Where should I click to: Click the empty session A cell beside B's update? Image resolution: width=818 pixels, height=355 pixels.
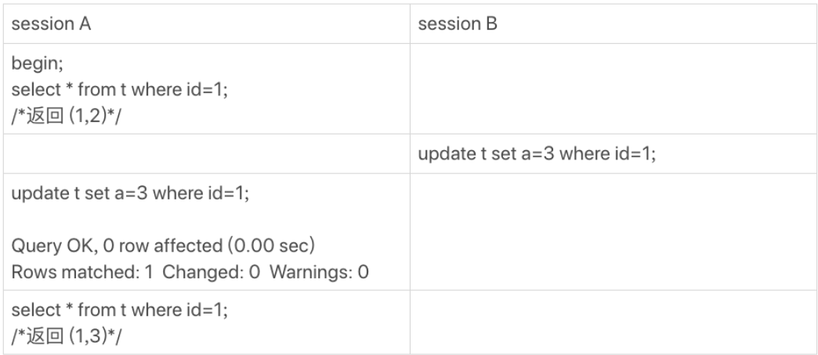tap(207, 154)
